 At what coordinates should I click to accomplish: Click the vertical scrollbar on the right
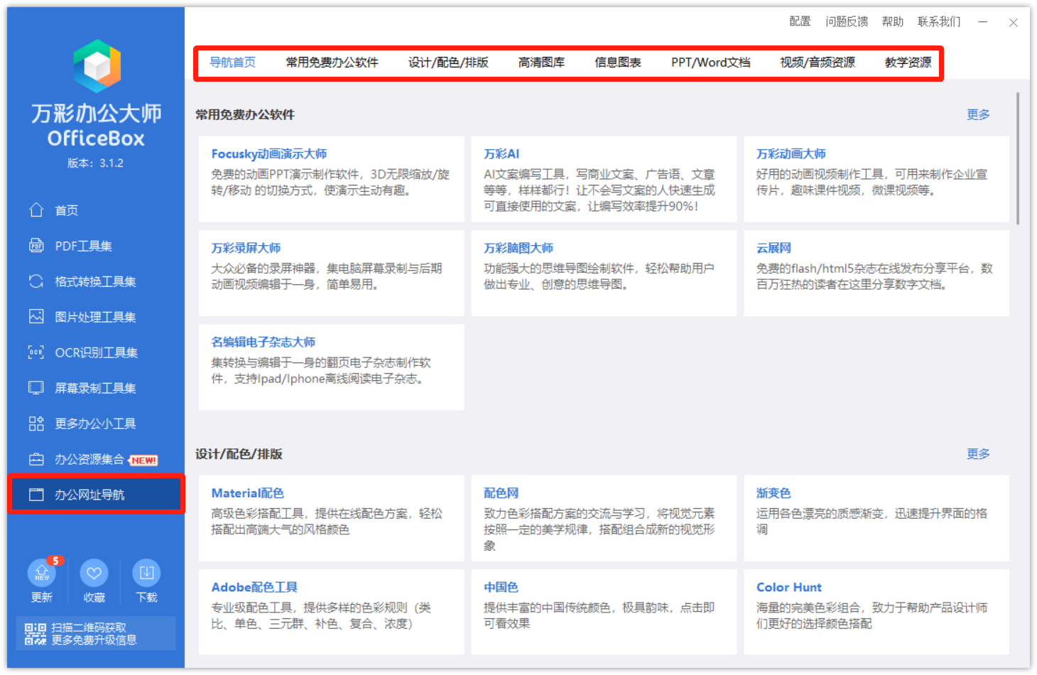coord(1018,158)
